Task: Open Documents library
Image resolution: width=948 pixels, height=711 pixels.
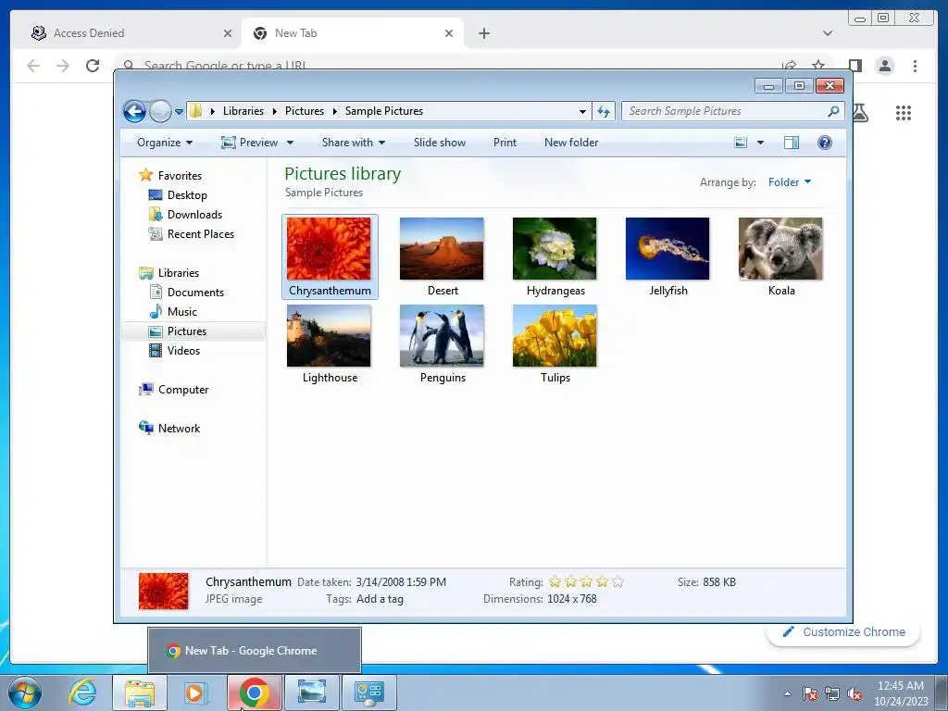Action: pyautogui.click(x=195, y=292)
